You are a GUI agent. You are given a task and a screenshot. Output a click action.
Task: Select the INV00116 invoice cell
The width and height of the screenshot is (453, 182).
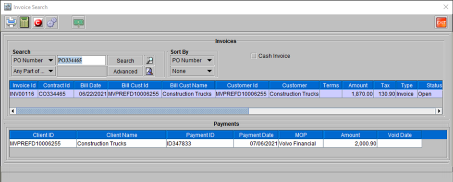click(24, 94)
